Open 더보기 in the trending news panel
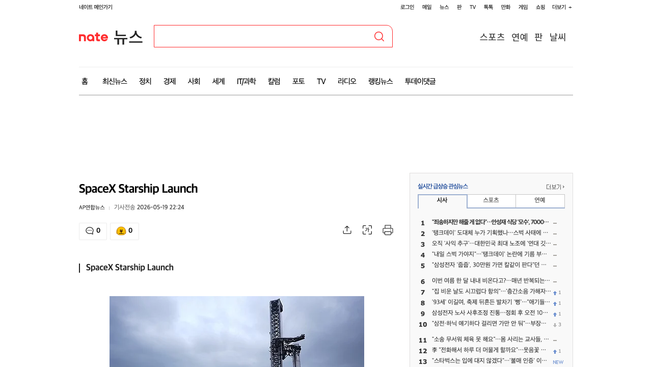Screen dimensions: 652x367 click(555, 187)
